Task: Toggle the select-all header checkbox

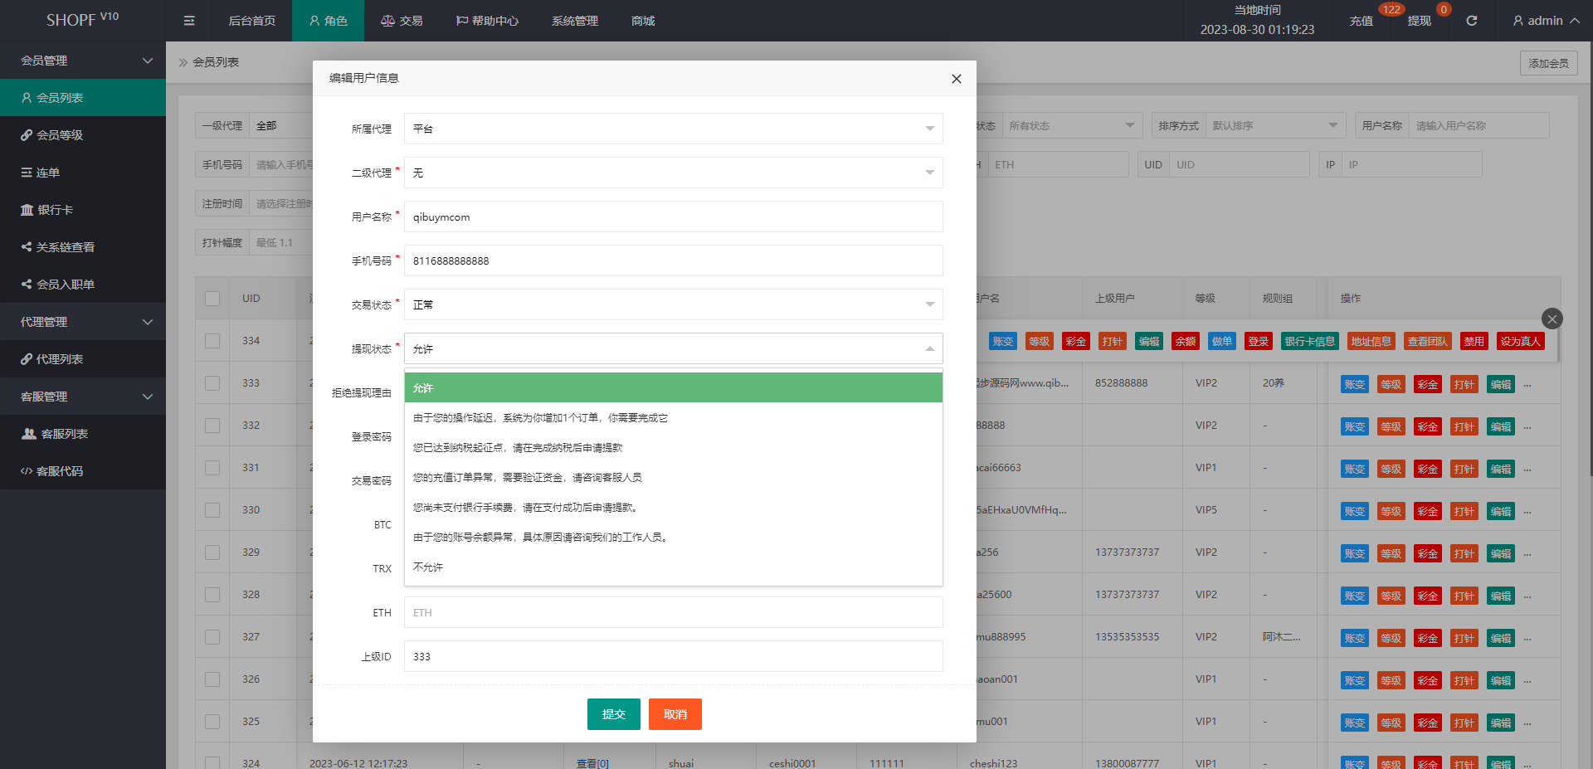Action: (x=212, y=299)
